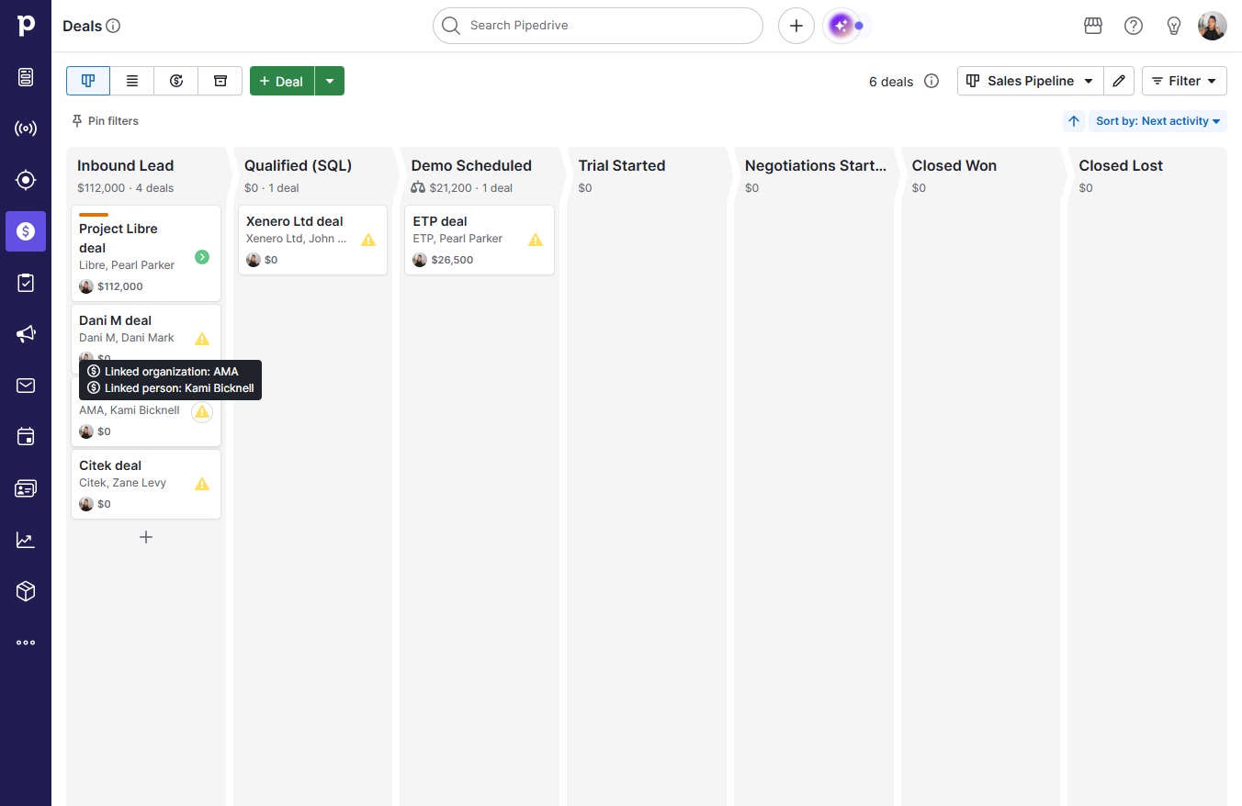1242x806 pixels.
Task: Click the warning icon on the AMA deal
Action: [x=202, y=412]
